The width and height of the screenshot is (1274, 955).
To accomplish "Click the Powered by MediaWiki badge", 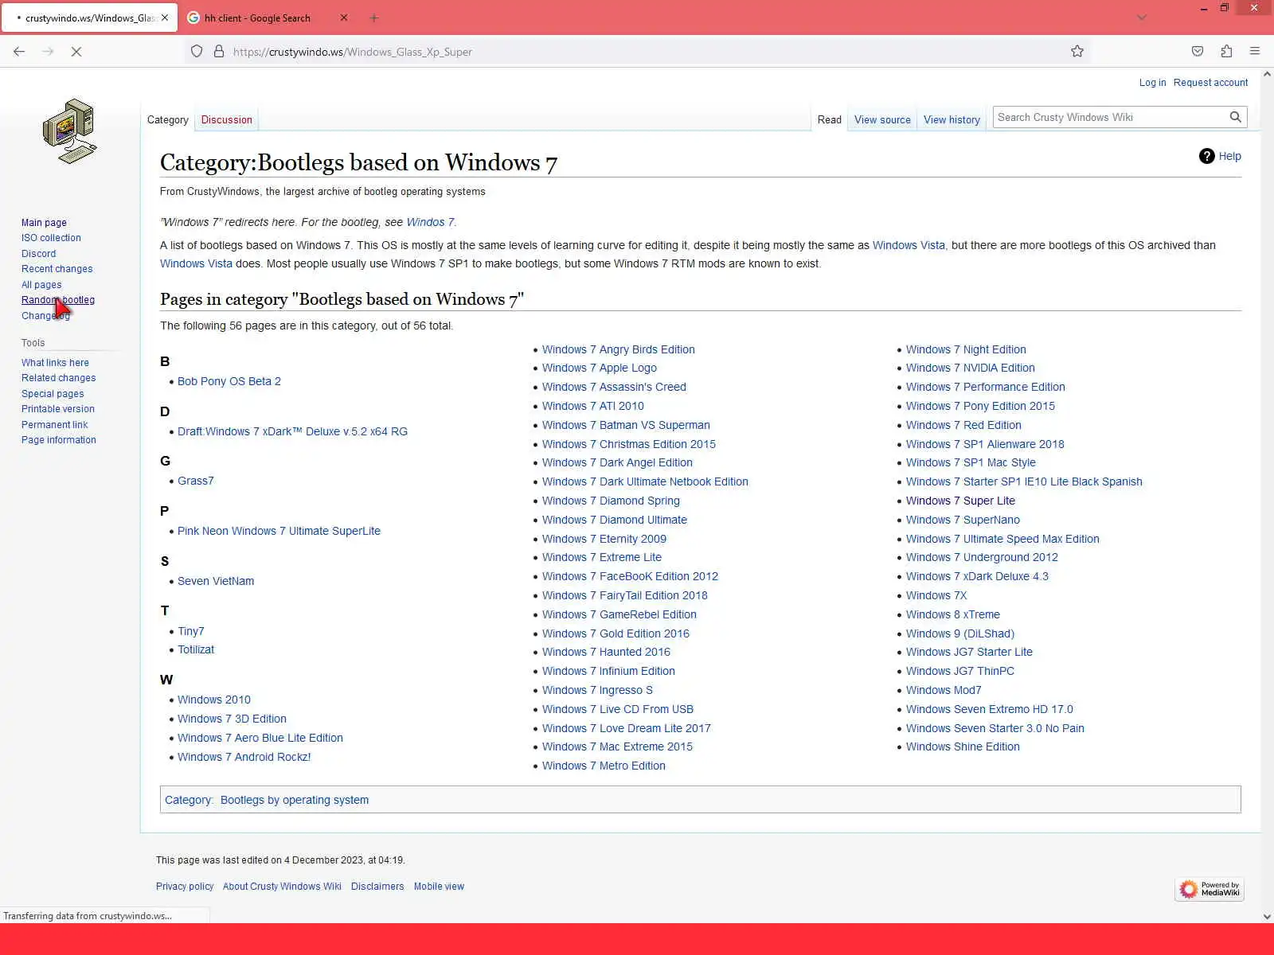I will click(x=1210, y=889).
